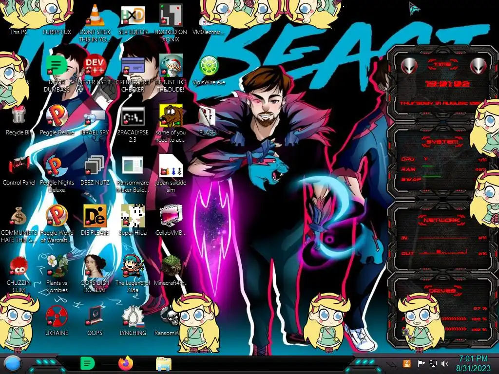The image size is (499, 374).
Task: Click the DRIVES header in the widget
Action: tap(442, 290)
